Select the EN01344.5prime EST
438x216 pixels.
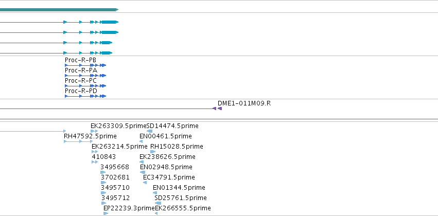[179, 188]
